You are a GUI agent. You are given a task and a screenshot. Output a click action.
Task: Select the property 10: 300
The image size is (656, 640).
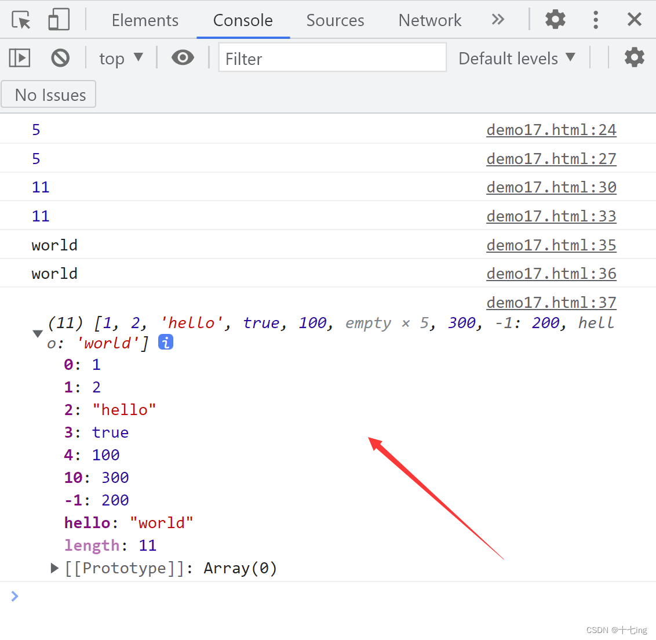point(96,478)
